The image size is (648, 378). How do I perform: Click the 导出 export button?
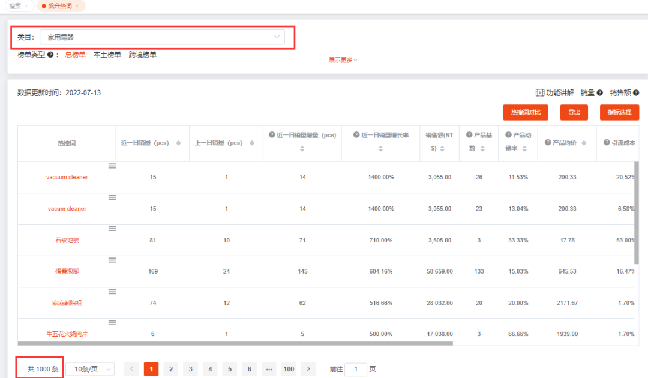574,113
